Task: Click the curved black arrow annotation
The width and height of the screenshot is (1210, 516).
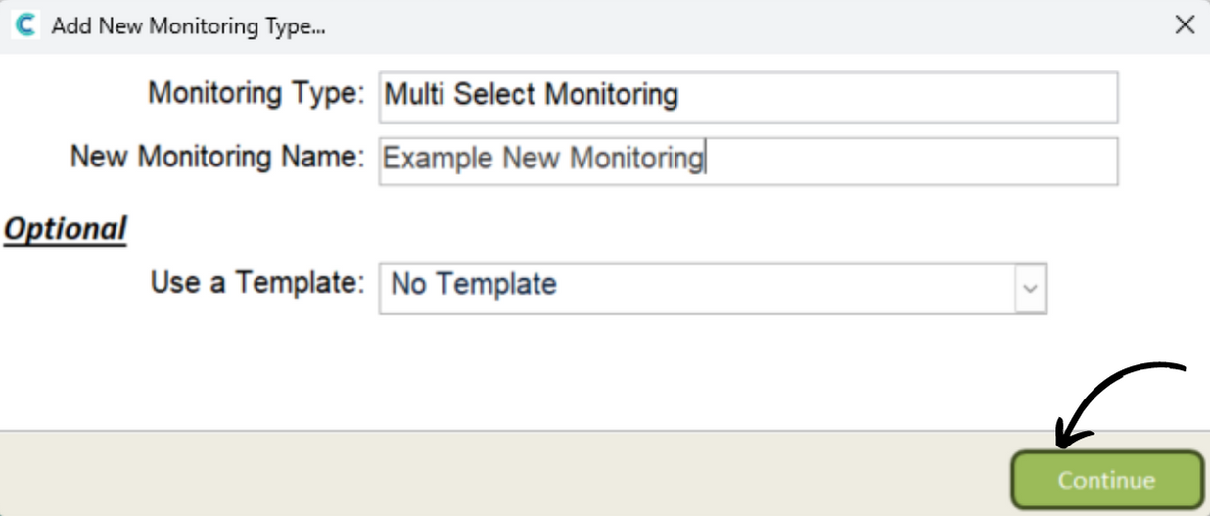Action: coord(1121,401)
